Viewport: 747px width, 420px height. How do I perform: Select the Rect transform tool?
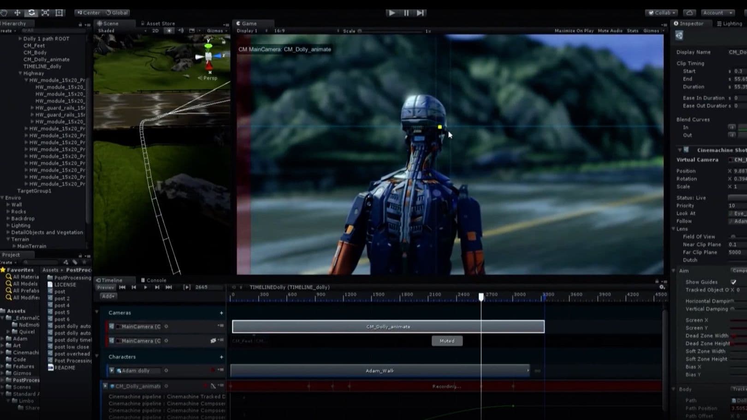coord(59,13)
